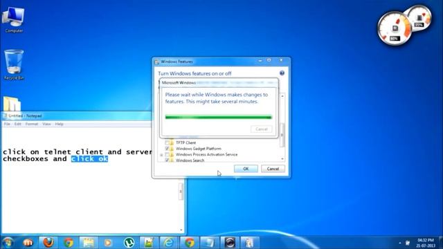The image size is (443, 249).
Task: Open the Chrome icon beside Firefox
Action: (x=69, y=243)
